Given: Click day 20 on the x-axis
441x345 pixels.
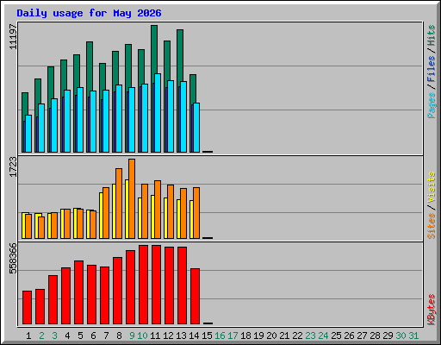Looking at the screenshot, I should tap(271, 336).
